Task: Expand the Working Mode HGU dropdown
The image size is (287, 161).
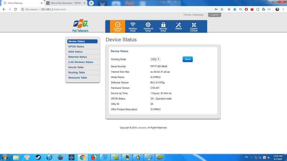Action: pos(155,59)
